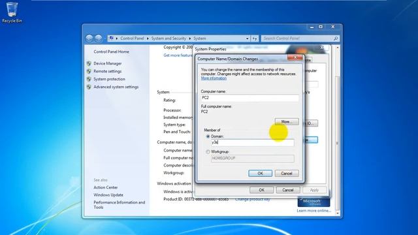Screen dimensions: 418x235
Task: Click Cancel in System Properties dialog
Action: [x=288, y=190]
